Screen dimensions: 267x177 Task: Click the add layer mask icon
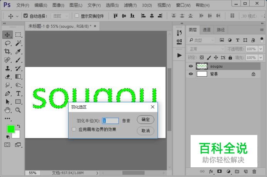point(219,171)
